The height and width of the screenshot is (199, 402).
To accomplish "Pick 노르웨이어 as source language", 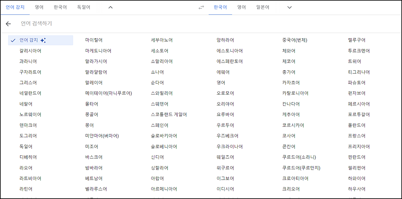I will [30, 115].
